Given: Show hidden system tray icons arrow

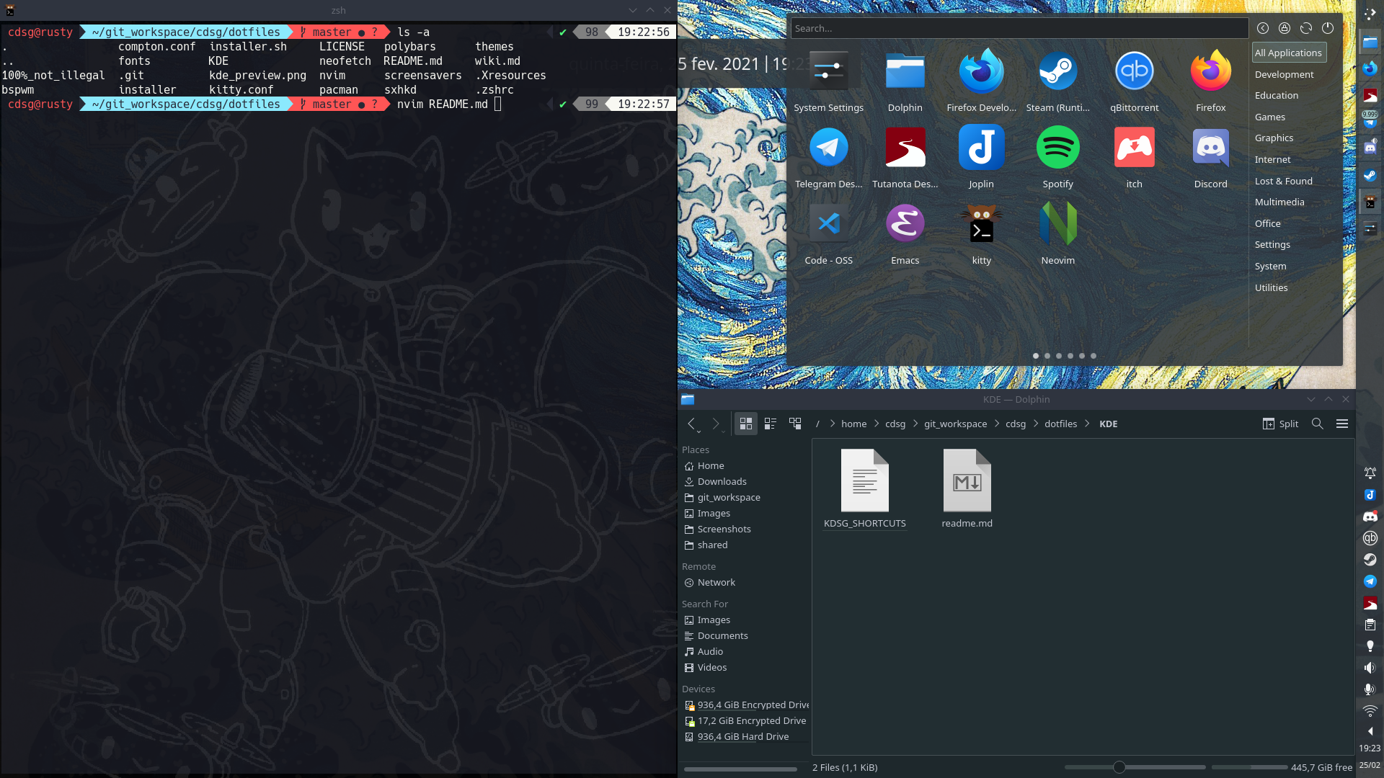Looking at the screenshot, I should click(x=1370, y=731).
